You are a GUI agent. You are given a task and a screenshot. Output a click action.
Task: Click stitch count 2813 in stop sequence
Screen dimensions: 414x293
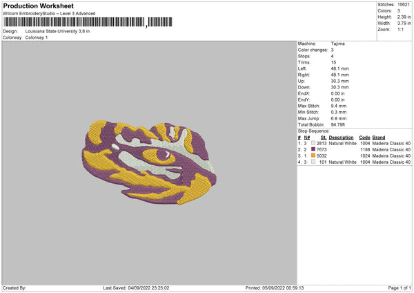[322, 143]
